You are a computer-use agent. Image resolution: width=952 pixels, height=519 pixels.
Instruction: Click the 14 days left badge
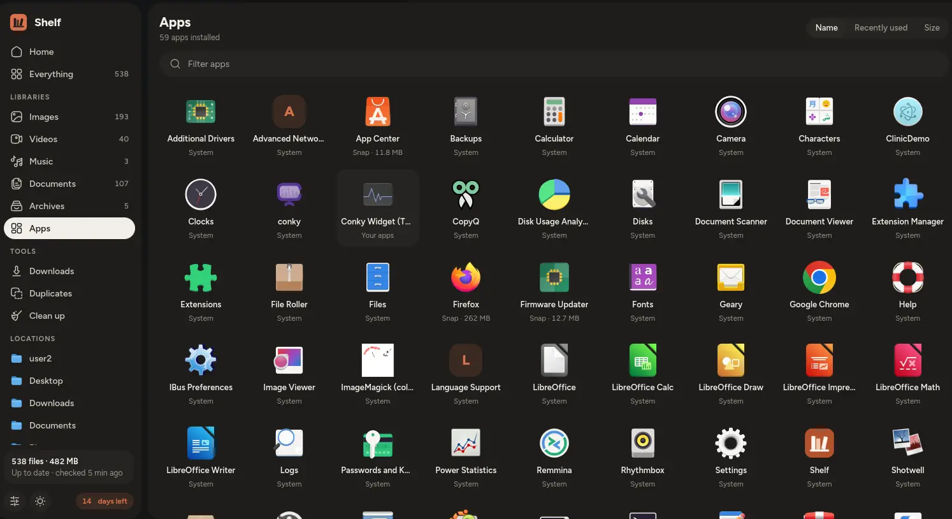coord(105,501)
